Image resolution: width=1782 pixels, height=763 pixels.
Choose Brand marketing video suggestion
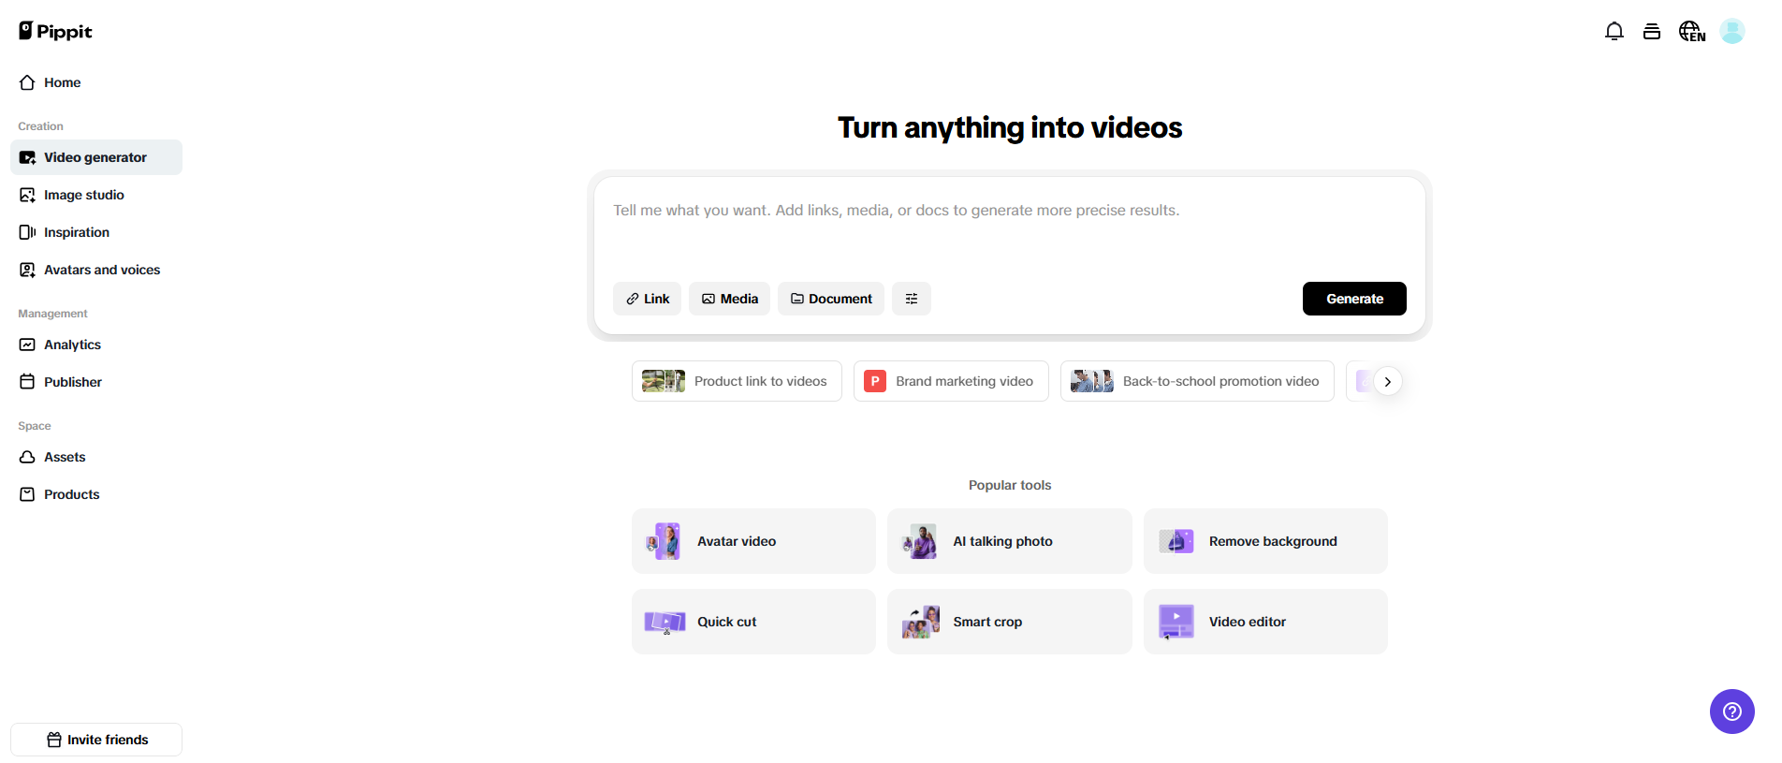point(951,381)
